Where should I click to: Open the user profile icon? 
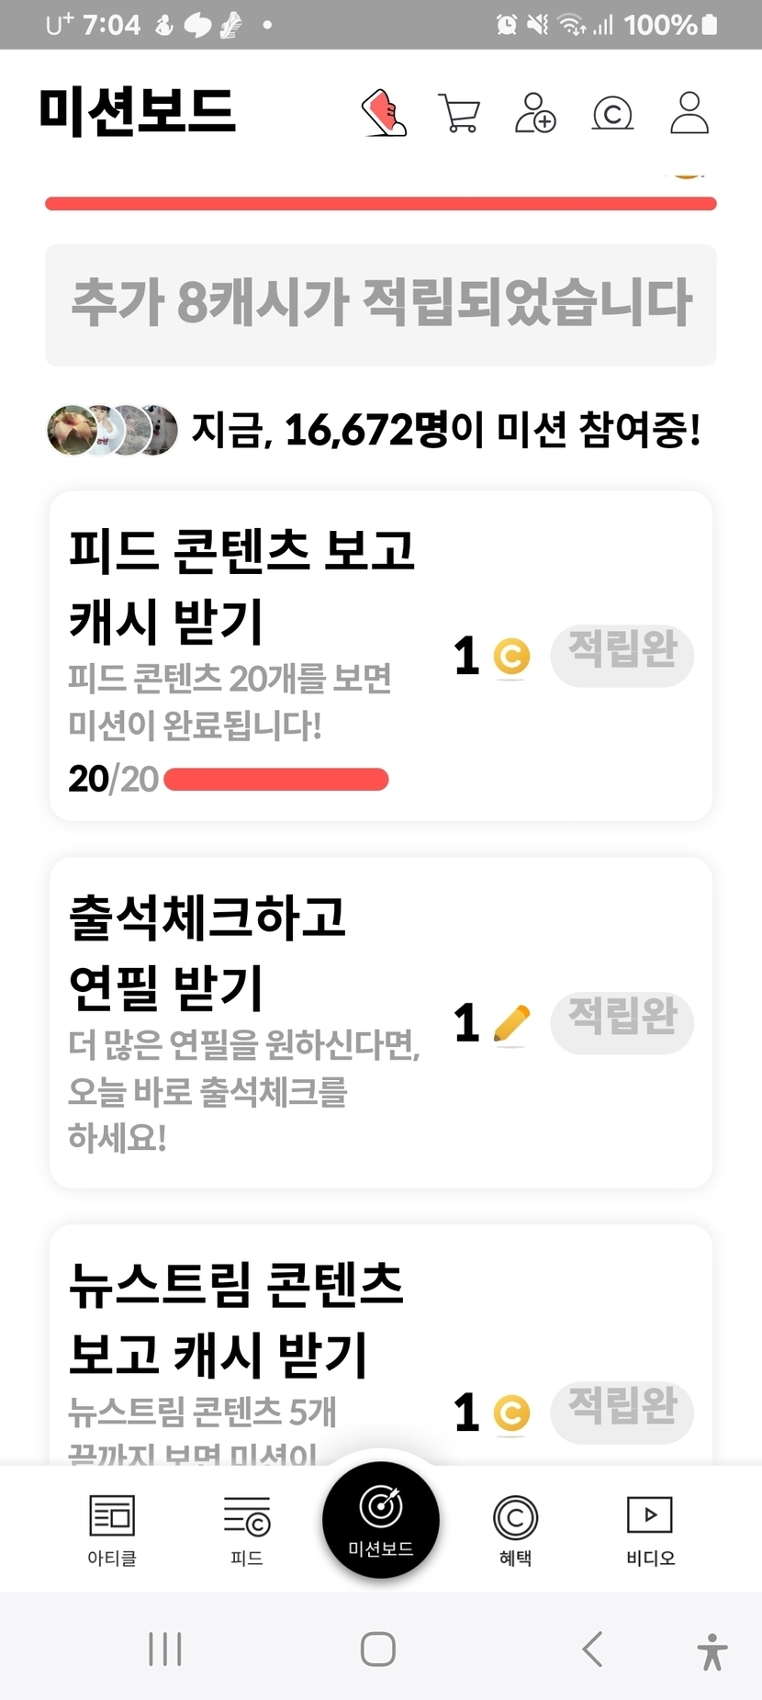(x=689, y=113)
